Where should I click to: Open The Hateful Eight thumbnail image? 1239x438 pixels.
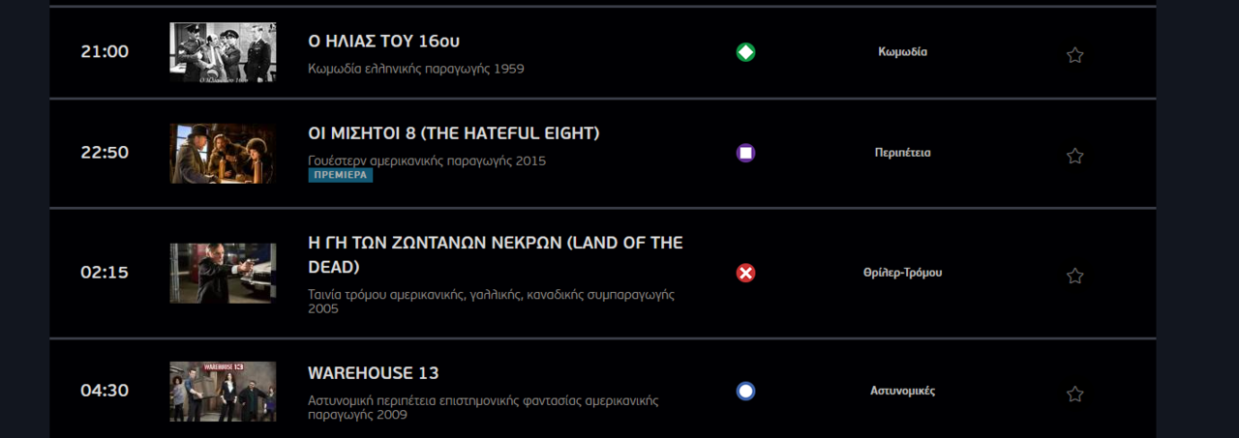[x=223, y=153]
